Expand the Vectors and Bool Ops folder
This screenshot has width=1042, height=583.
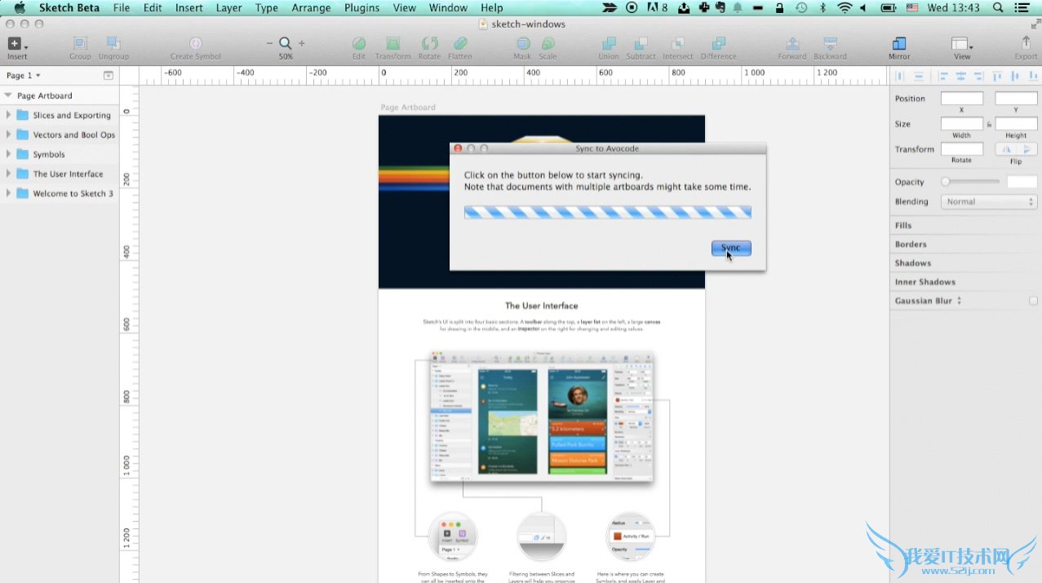8,135
